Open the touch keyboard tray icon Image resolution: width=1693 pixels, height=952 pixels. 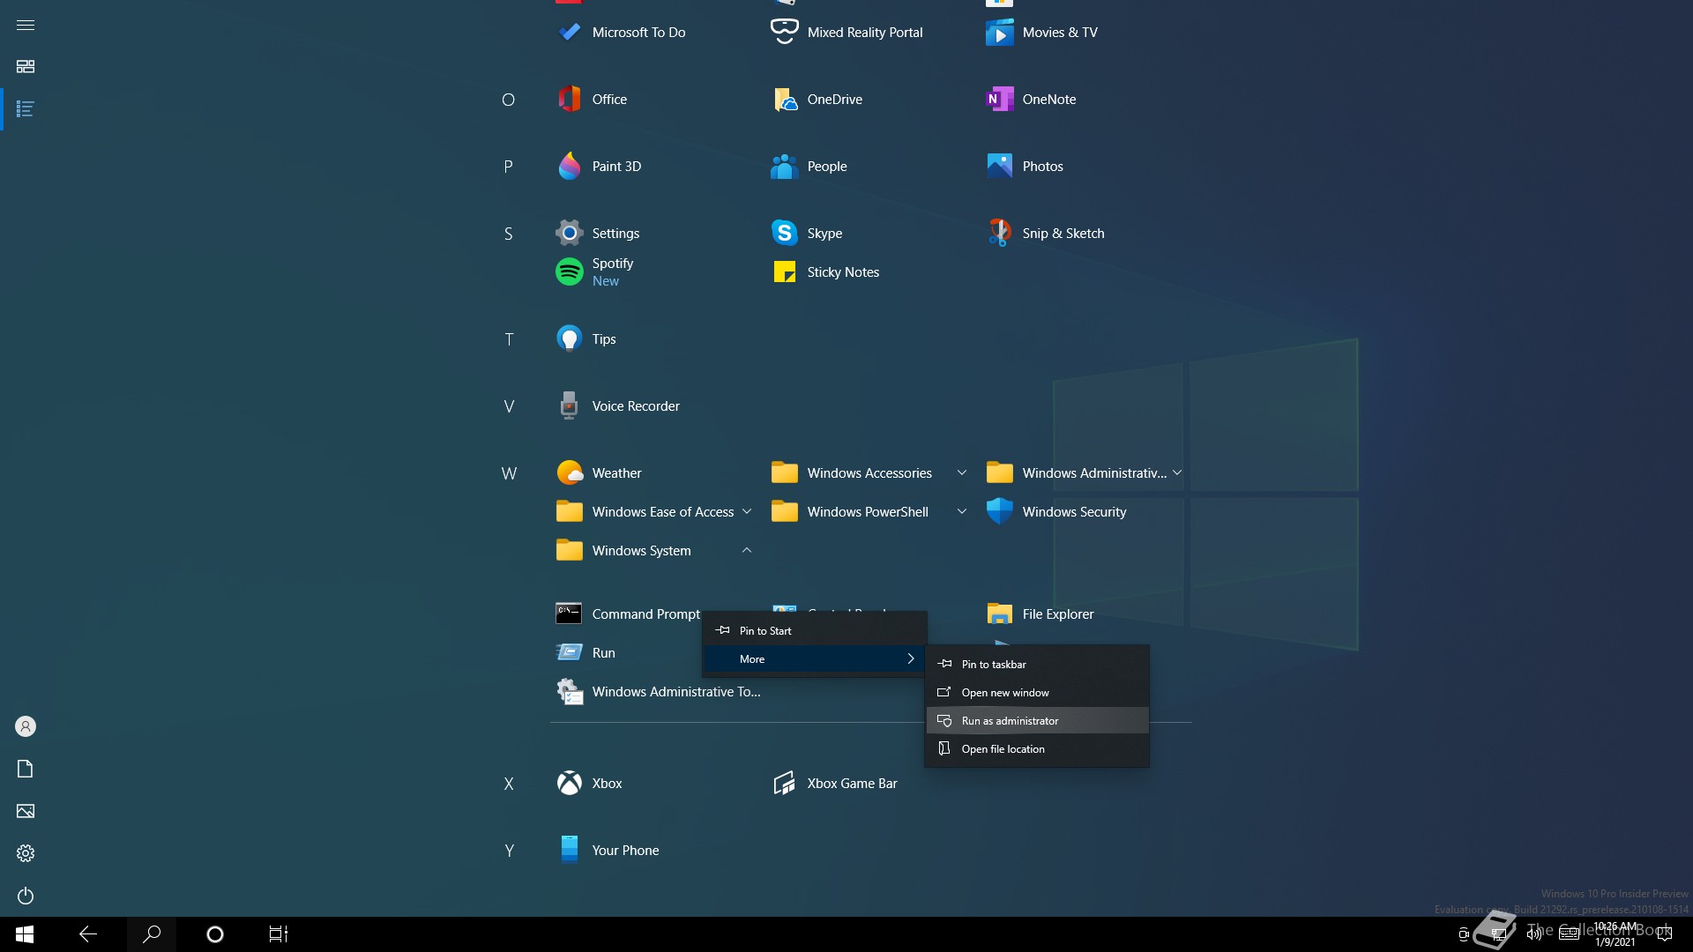pyautogui.click(x=1570, y=934)
